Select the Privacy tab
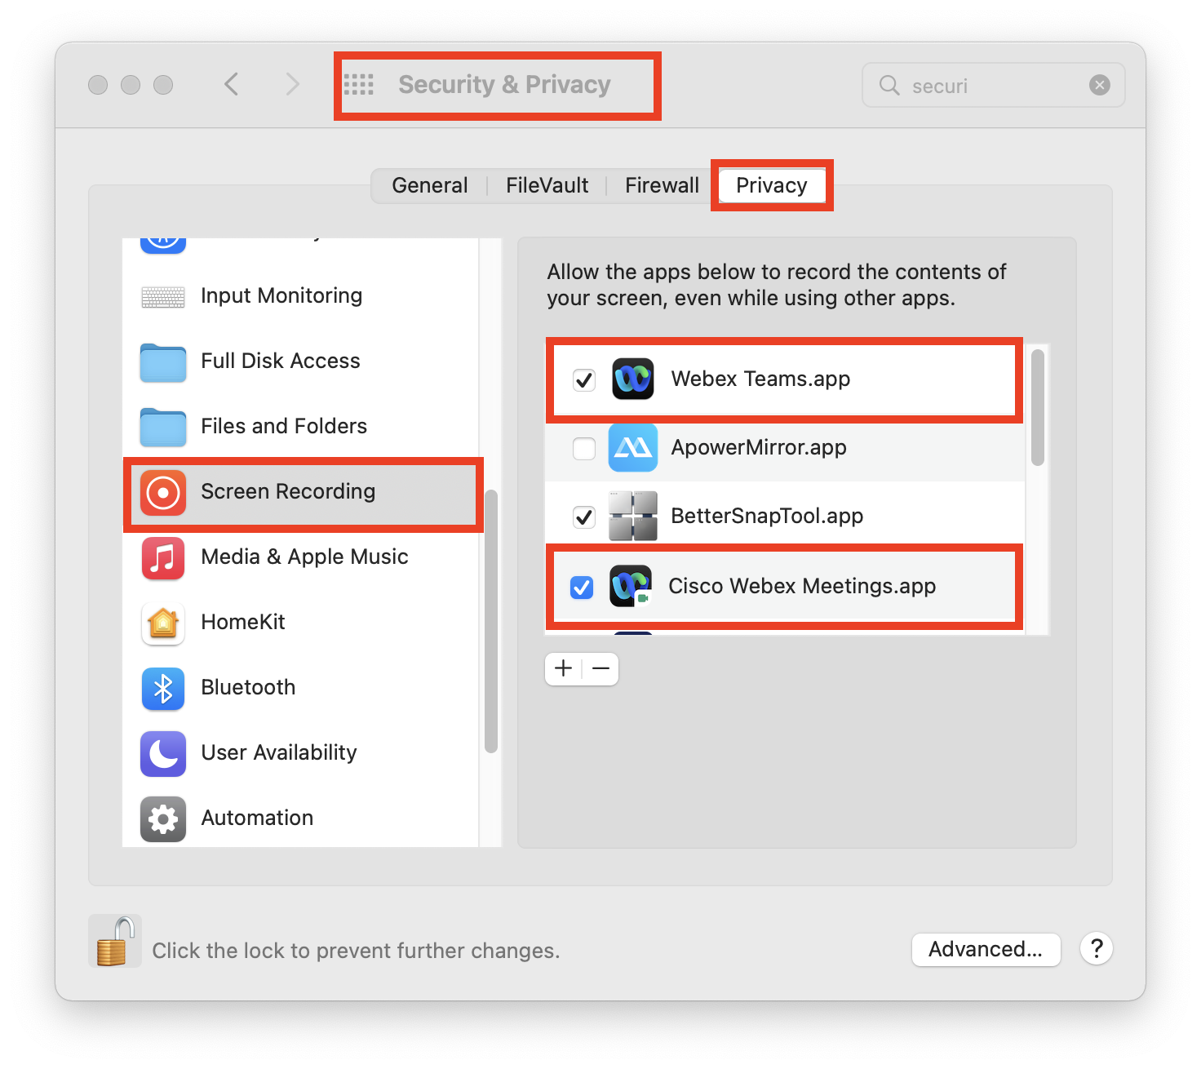1201x1069 pixels. [772, 185]
